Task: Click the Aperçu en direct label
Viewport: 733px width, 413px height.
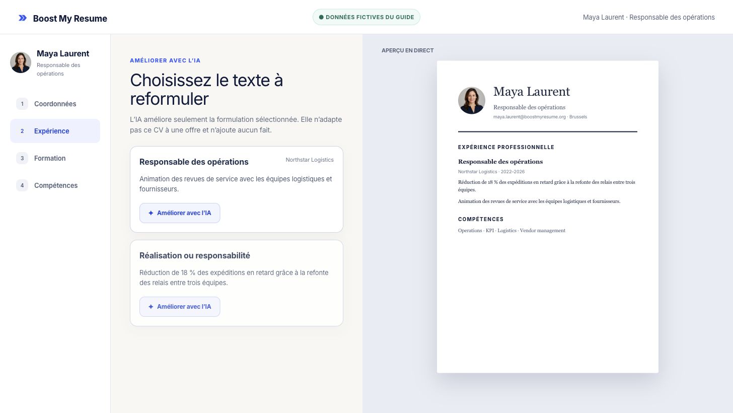Action: (x=407, y=50)
